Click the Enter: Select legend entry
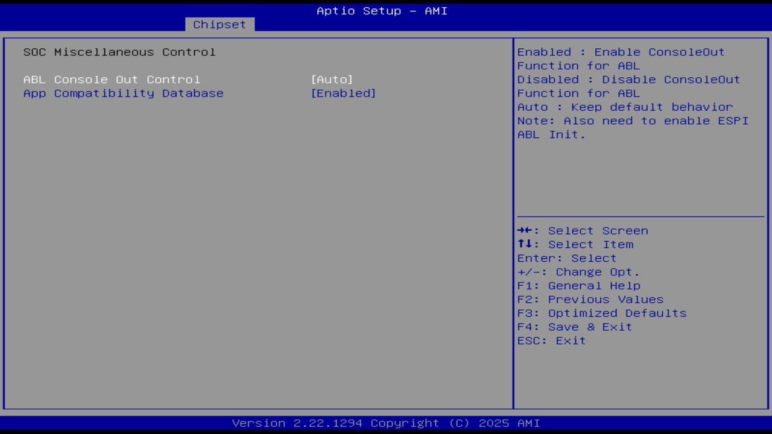The width and height of the screenshot is (772, 434). (566, 258)
